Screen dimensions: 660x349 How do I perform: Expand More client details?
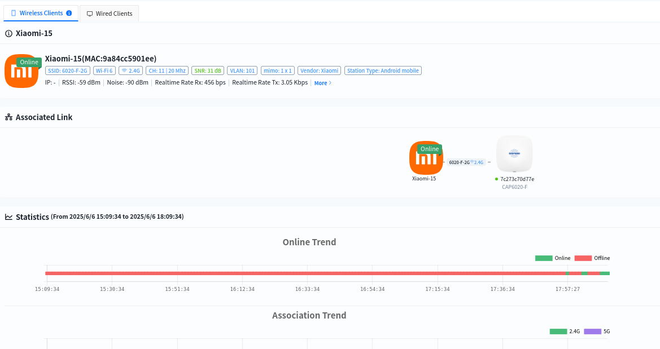pos(322,83)
